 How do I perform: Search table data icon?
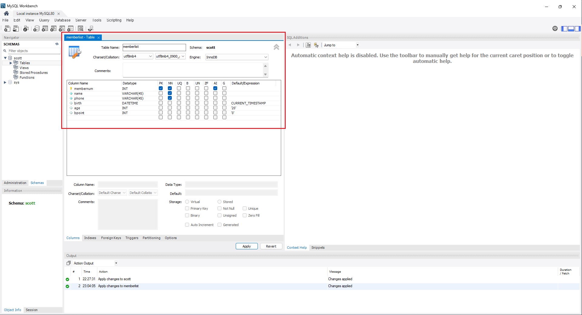80,28
